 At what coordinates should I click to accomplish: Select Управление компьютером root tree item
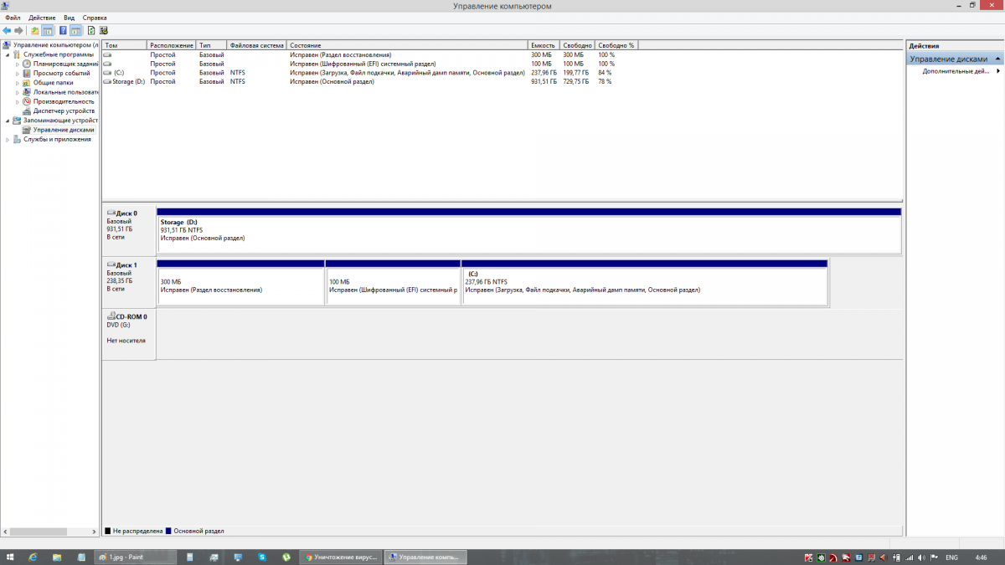click(x=50, y=45)
